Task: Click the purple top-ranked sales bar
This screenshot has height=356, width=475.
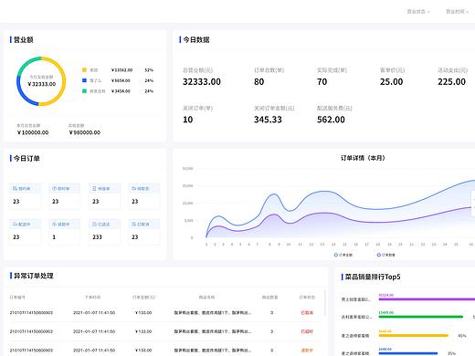Action: pos(427,299)
